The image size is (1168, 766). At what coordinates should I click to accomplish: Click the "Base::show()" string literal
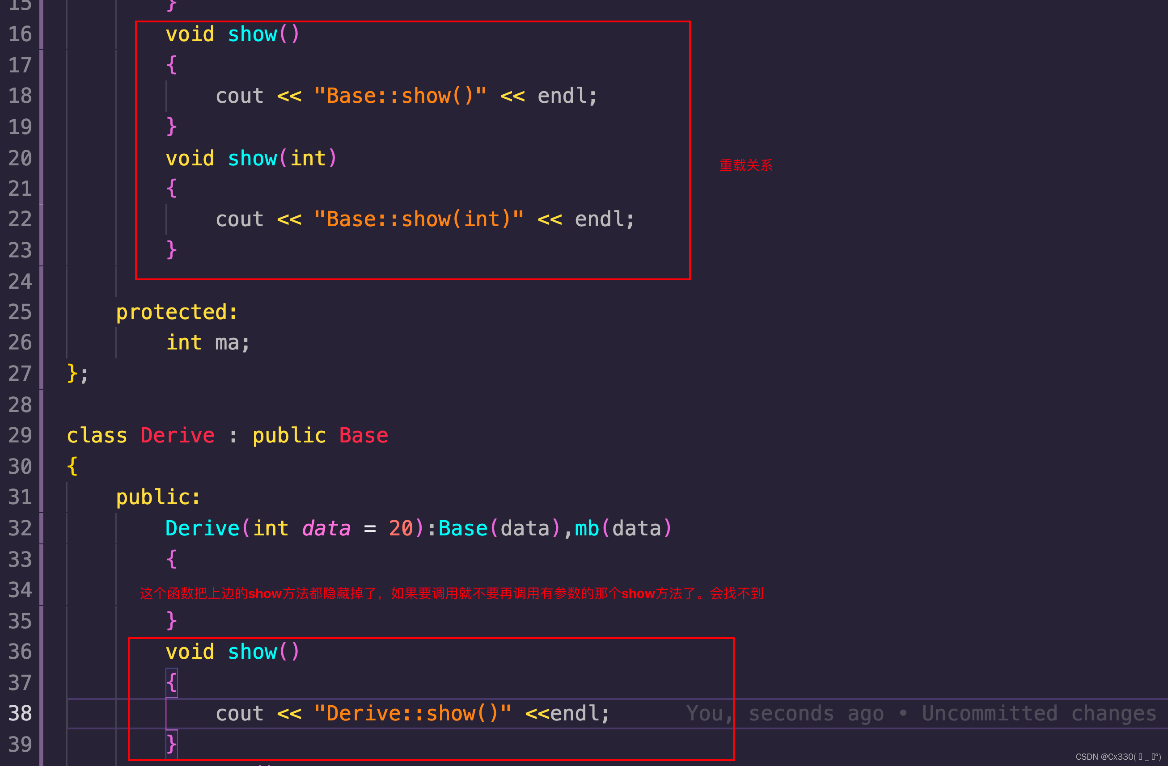point(400,96)
